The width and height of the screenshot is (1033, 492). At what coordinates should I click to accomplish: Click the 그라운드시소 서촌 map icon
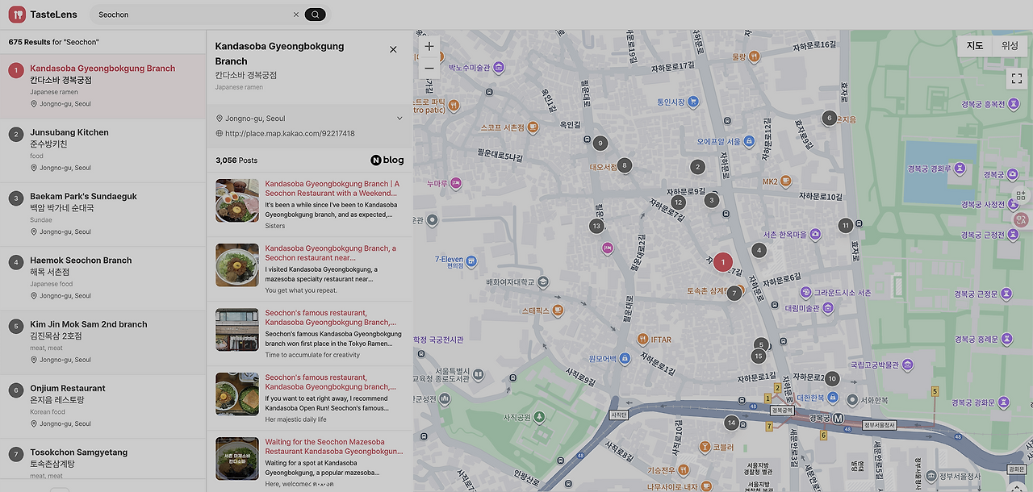[x=805, y=293]
